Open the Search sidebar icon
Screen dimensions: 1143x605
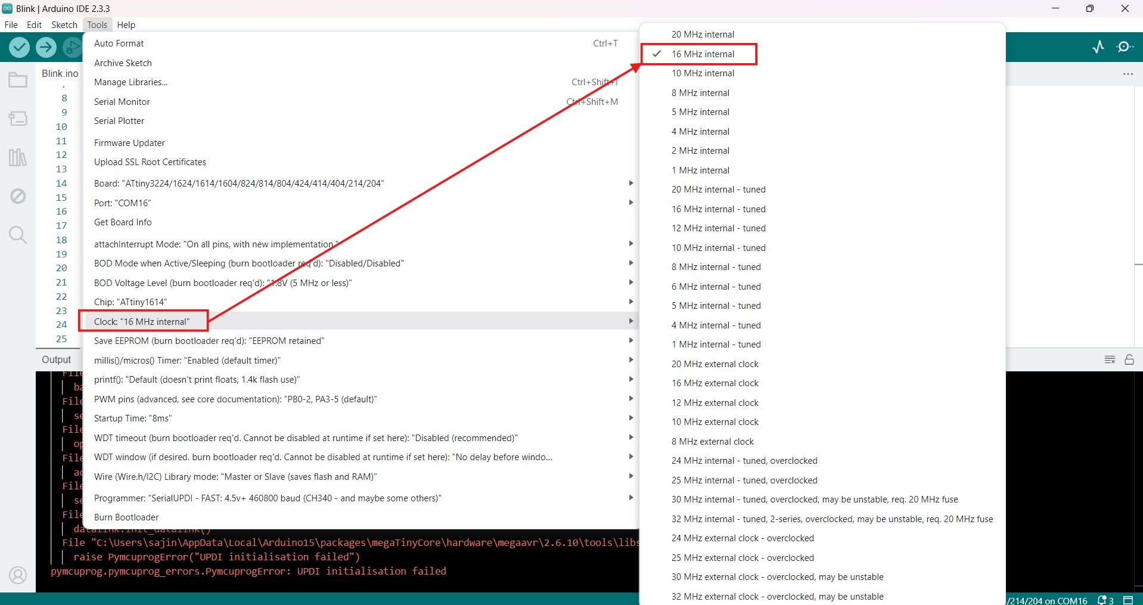coord(18,235)
